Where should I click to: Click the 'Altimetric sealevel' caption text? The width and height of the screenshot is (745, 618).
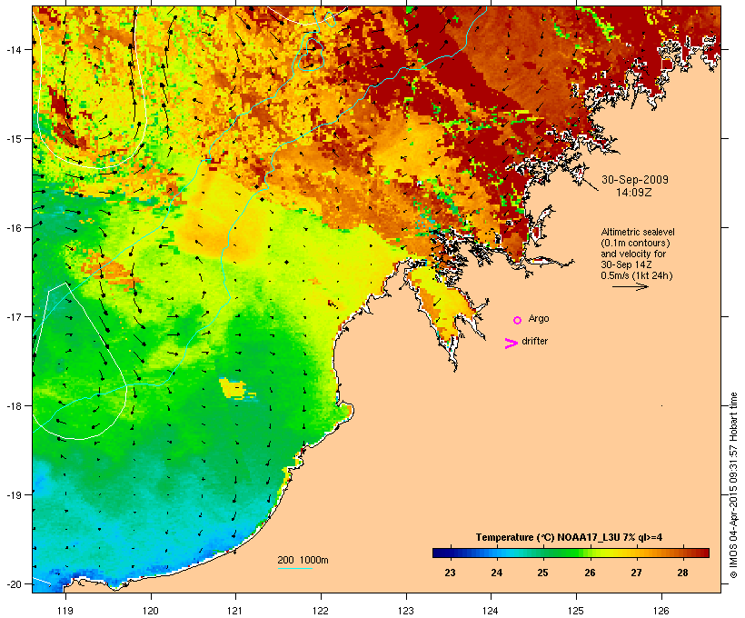638,232
